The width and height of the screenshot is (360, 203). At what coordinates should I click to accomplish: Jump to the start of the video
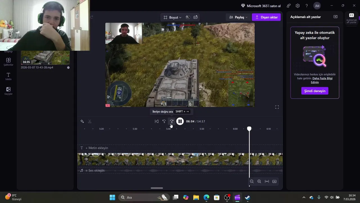[157, 121]
